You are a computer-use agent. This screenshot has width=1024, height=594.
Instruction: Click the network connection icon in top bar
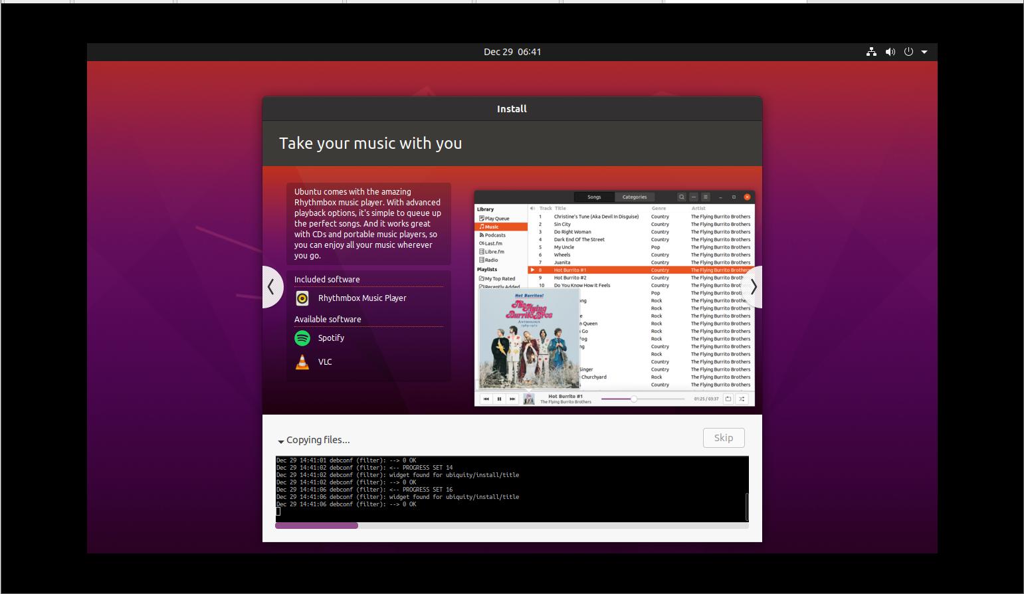point(871,52)
